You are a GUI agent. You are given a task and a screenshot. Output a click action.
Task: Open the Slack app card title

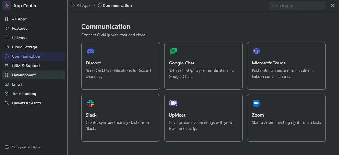91,115
